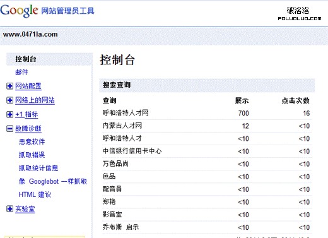Viewport: 328px width, 238px height.
Task: Open the 抓取错误 page
Action: point(32,155)
